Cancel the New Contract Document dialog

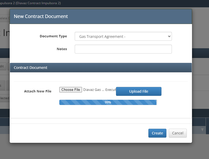click(x=178, y=133)
